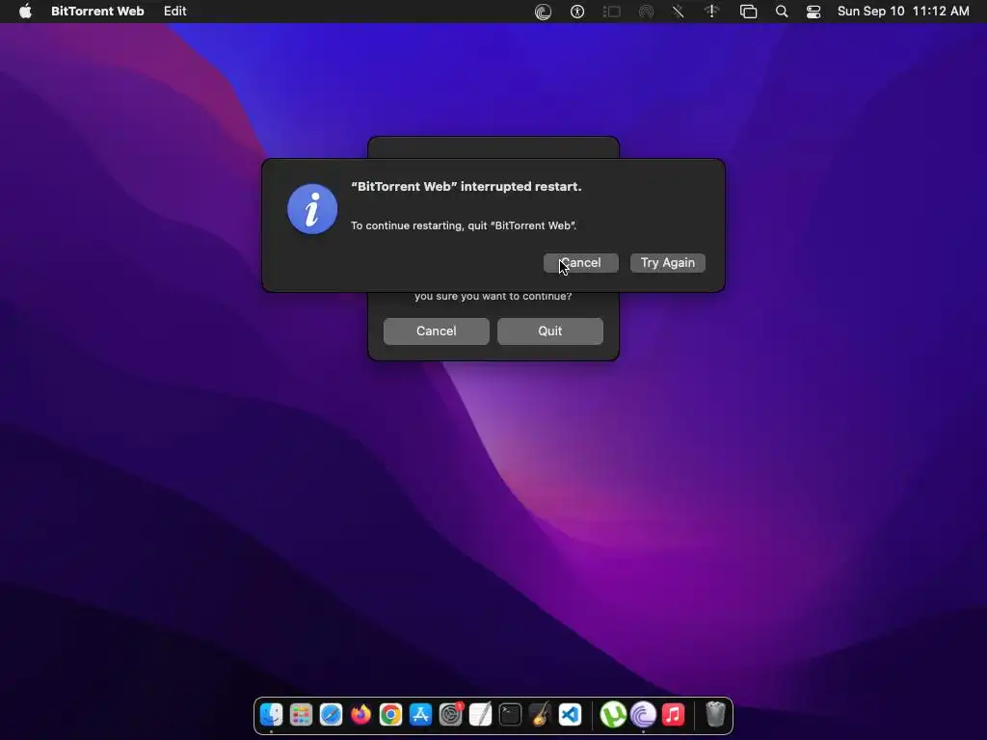Open System Preferences with badge in dock

coord(451,715)
